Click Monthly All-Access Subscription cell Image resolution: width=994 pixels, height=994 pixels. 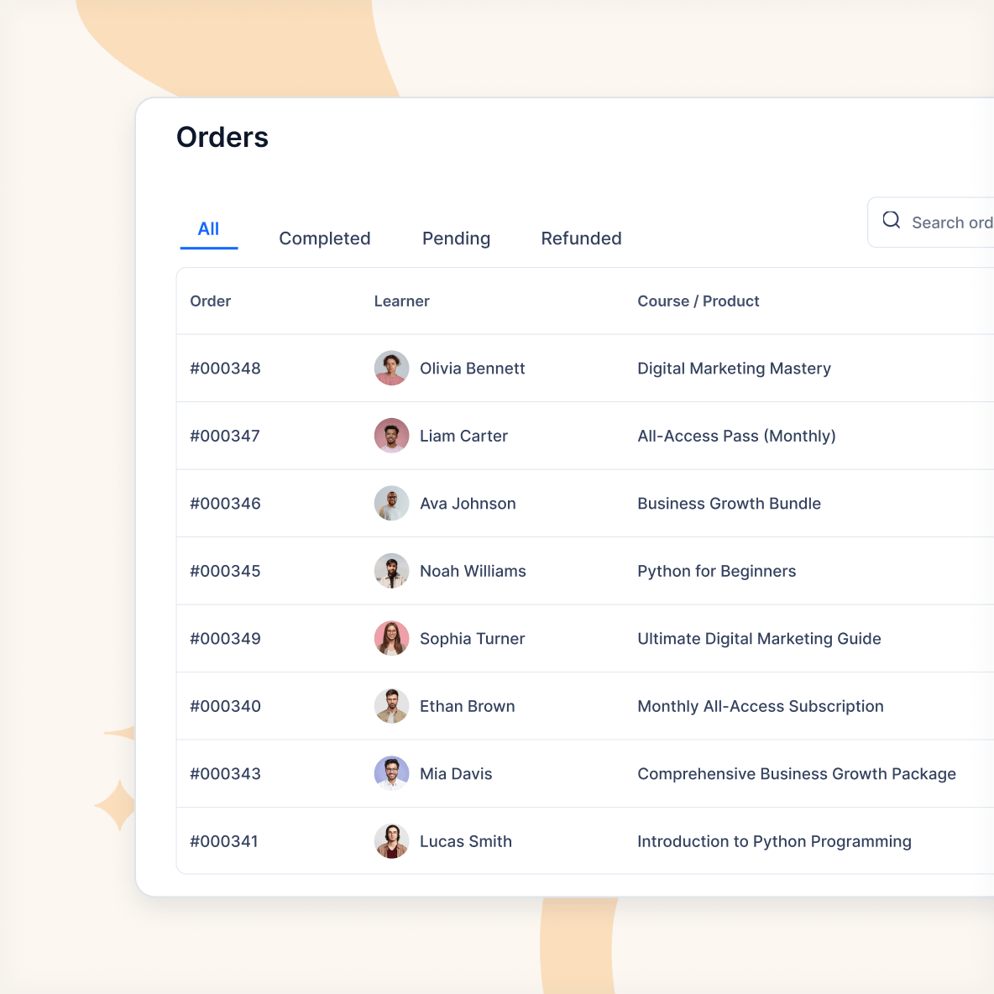tap(761, 706)
